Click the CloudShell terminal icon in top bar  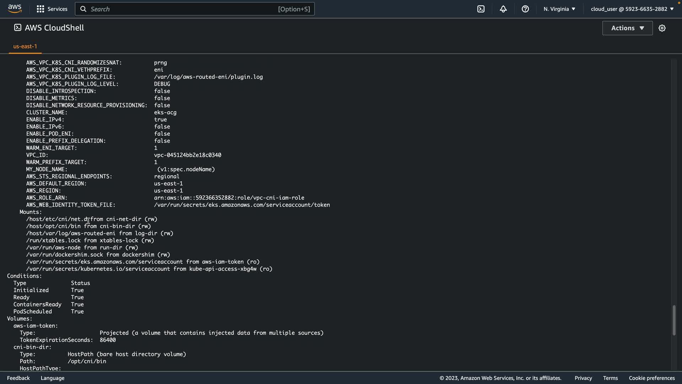tap(481, 9)
